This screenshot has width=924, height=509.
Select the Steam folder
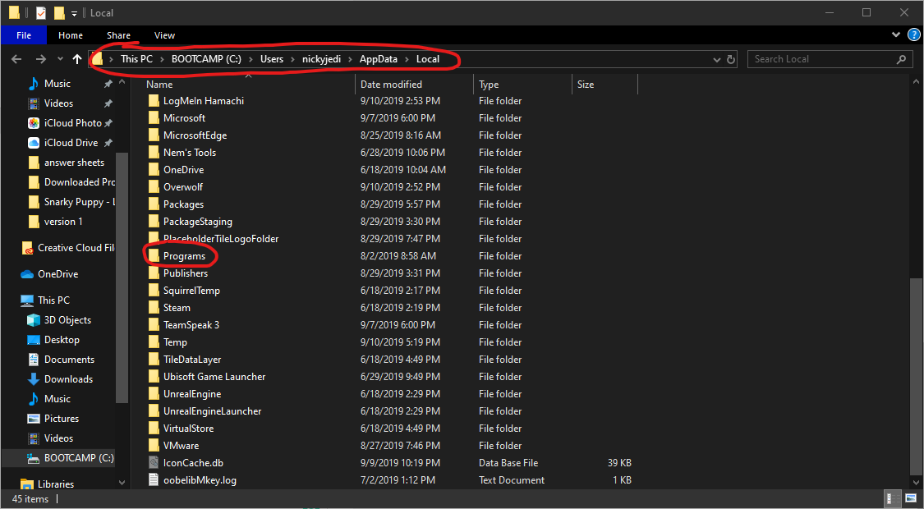coord(177,308)
